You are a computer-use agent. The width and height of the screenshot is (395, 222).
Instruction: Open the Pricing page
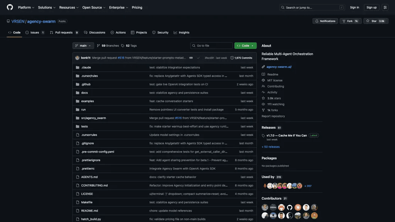[x=137, y=8]
